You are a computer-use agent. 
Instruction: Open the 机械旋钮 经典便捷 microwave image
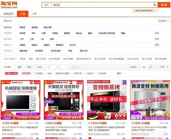click(21, 100)
